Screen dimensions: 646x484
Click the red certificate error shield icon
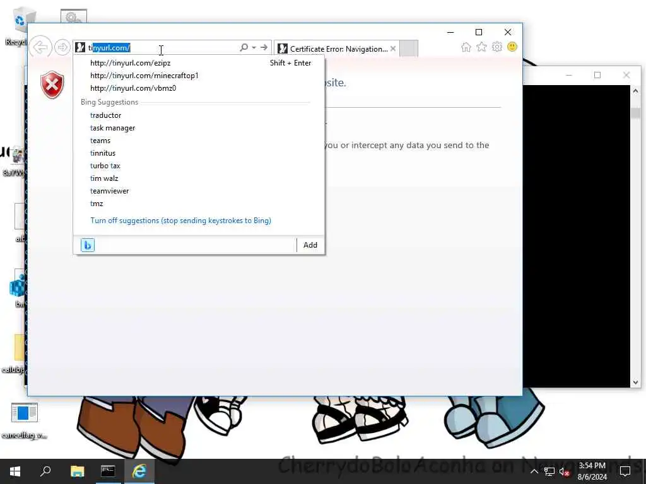[52, 85]
